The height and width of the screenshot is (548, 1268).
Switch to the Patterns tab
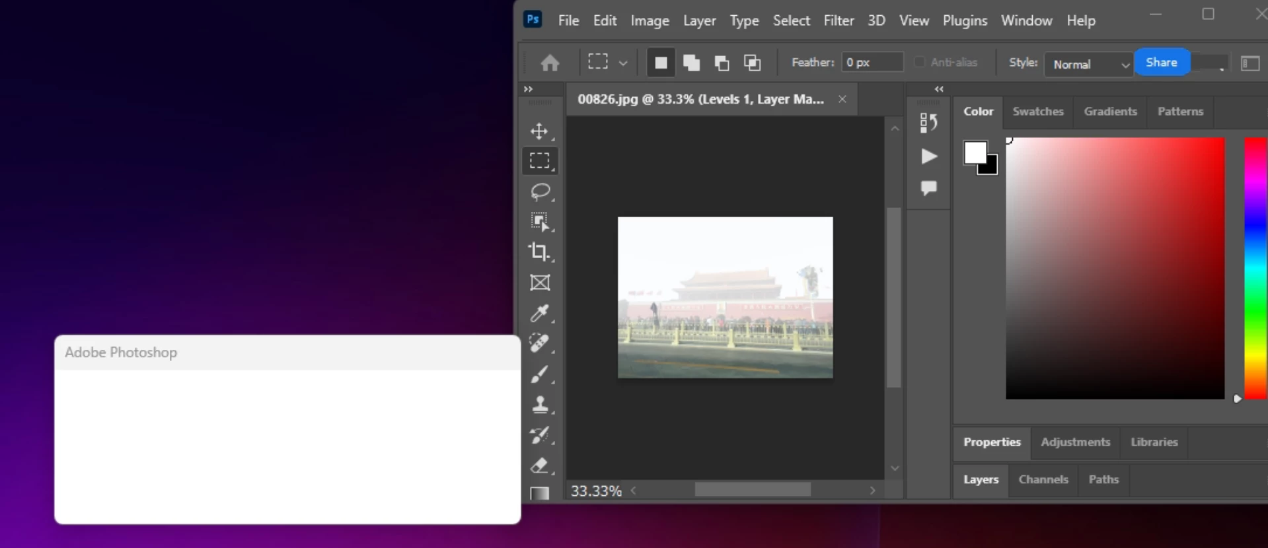pos(1180,112)
